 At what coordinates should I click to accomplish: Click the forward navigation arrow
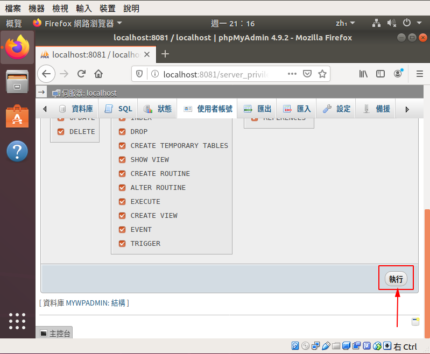[x=64, y=74]
